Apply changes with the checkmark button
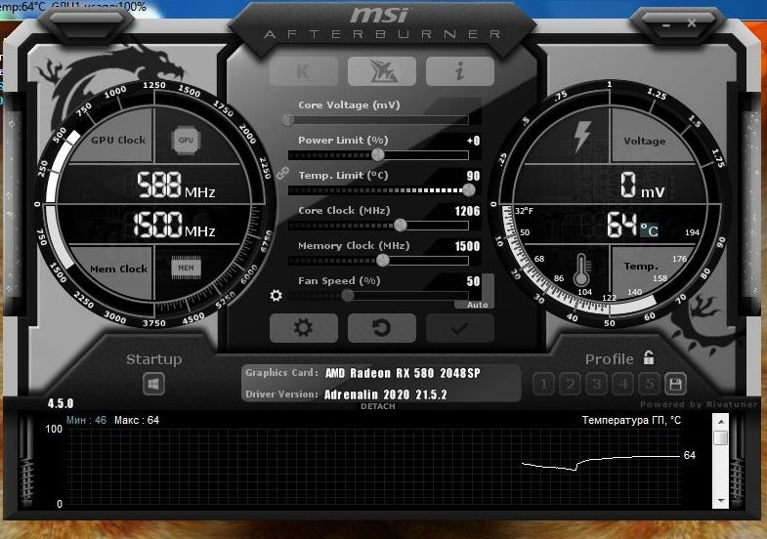The height and width of the screenshot is (539, 767). tap(459, 328)
